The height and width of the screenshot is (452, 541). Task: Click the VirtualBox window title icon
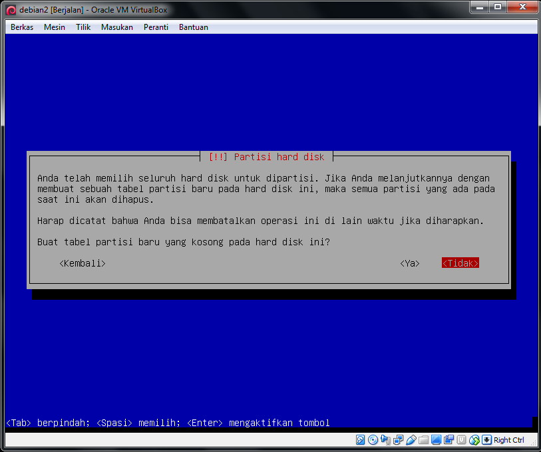(x=11, y=10)
